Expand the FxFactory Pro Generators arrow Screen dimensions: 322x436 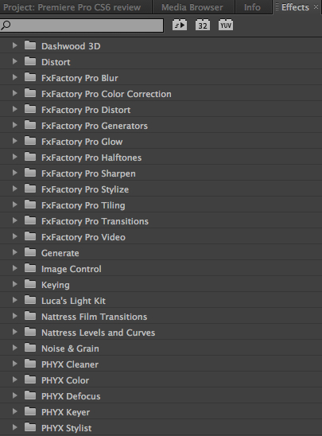pos(15,125)
